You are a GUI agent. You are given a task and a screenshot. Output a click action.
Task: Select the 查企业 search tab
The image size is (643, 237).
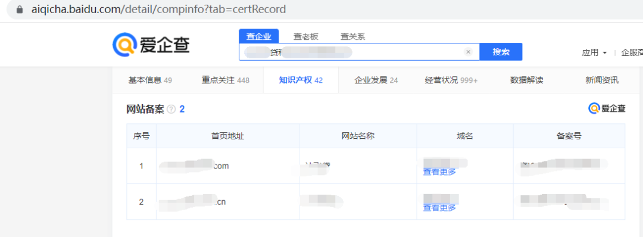(x=259, y=36)
